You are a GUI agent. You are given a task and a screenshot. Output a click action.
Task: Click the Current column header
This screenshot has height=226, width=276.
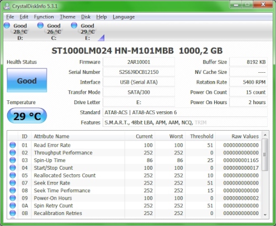pyautogui.click(x=140, y=136)
